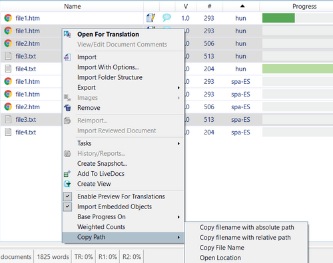This screenshot has width=333, height=263.
Task: Choose Import Reviewed Document
Action: (x=117, y=131)
